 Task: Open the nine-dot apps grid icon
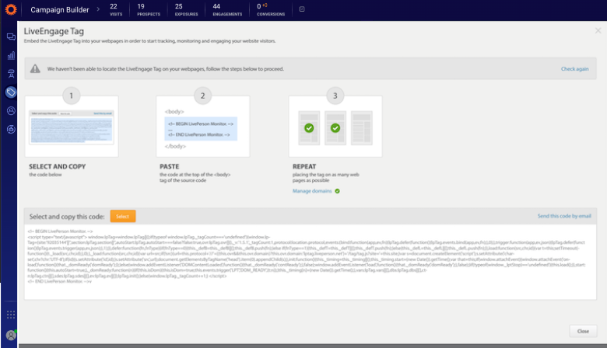pos(11,315)
